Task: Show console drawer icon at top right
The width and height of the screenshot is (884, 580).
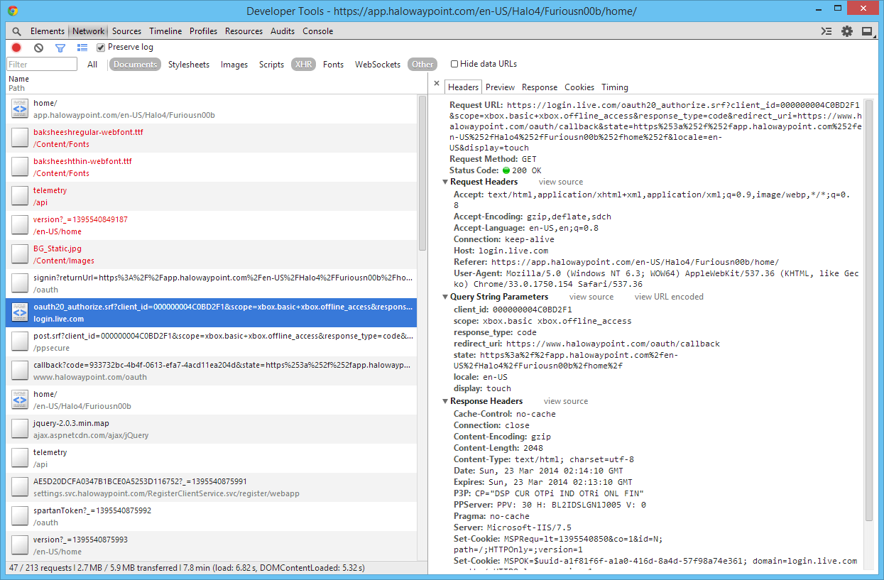Action: tap(826, 31)
